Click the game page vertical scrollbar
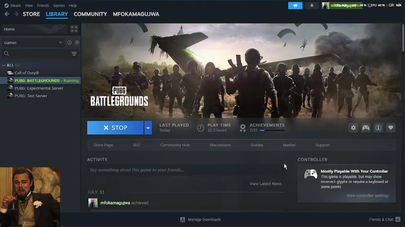 click(403, 38)
